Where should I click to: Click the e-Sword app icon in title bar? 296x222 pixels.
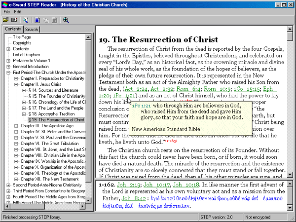pos(5,4)
